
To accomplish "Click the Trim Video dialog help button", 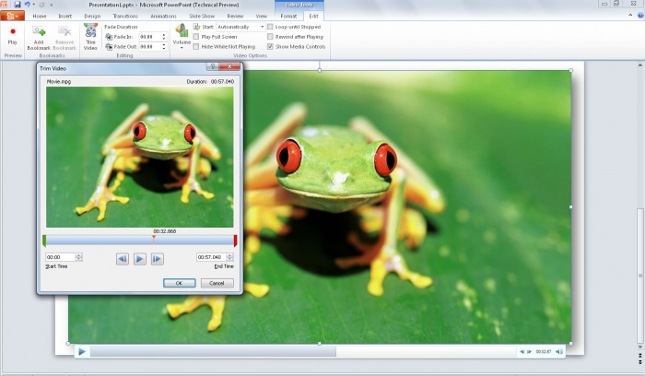I will [x=213, y=66].
